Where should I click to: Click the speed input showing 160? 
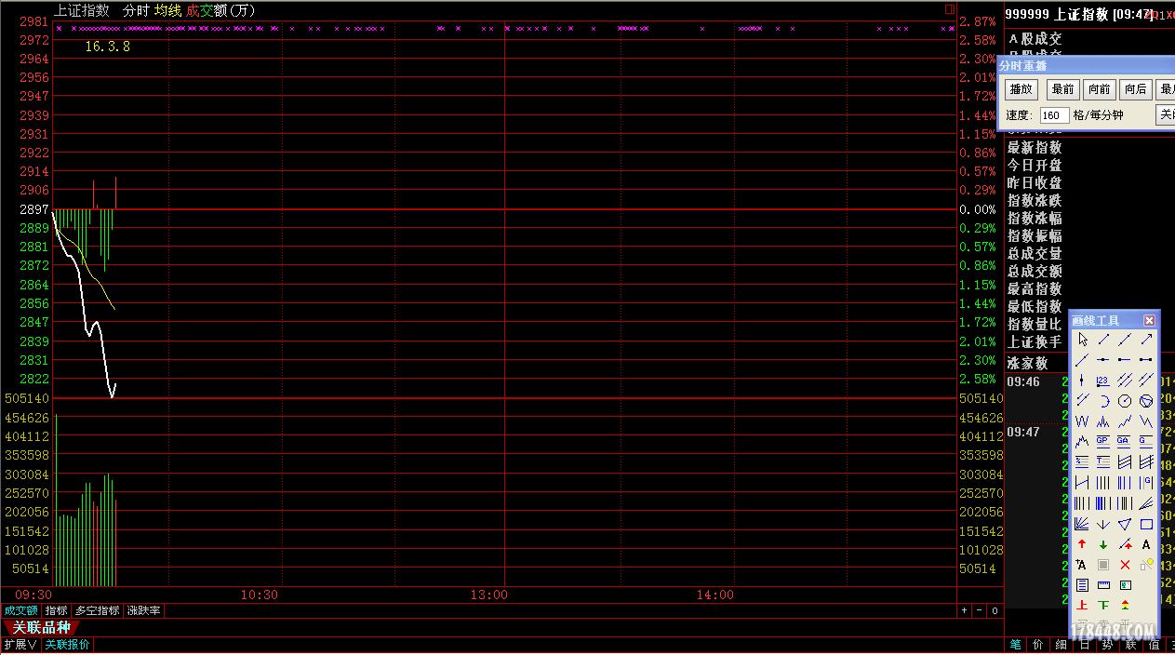coord(1054,114)
